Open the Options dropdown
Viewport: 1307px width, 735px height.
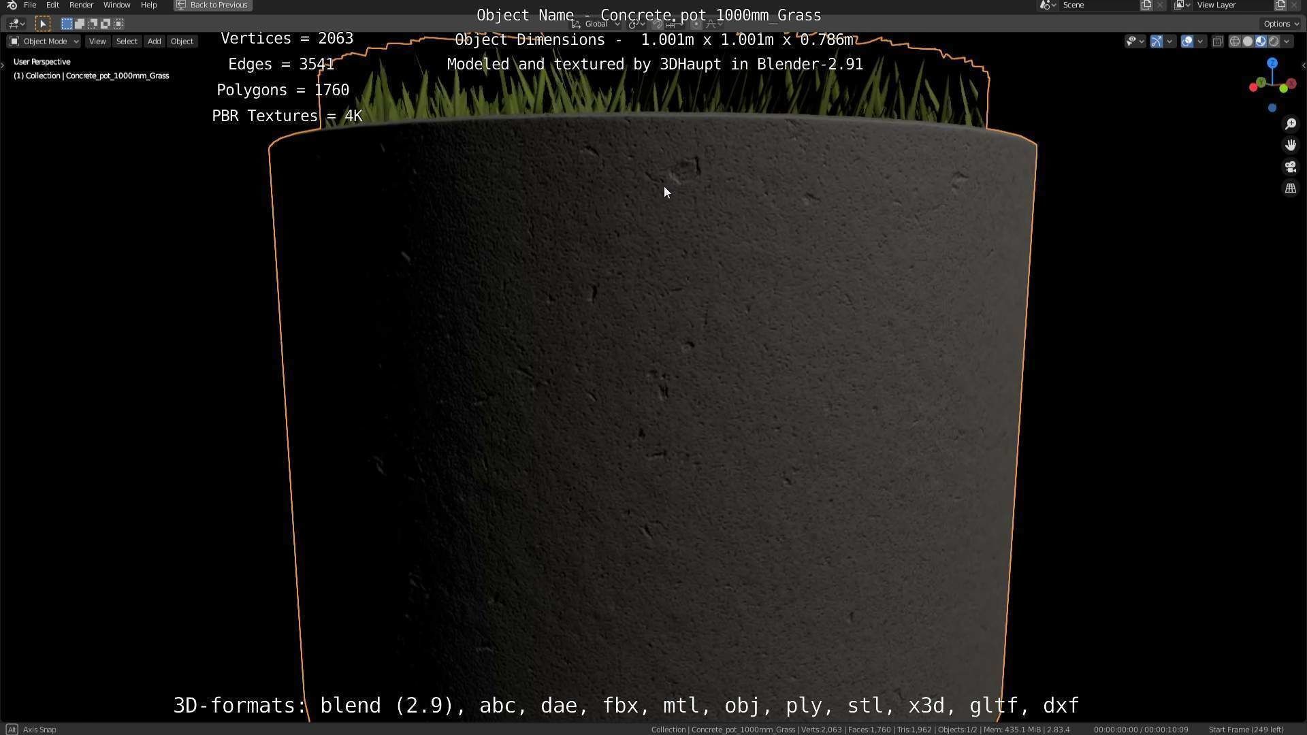(1281, 24)
